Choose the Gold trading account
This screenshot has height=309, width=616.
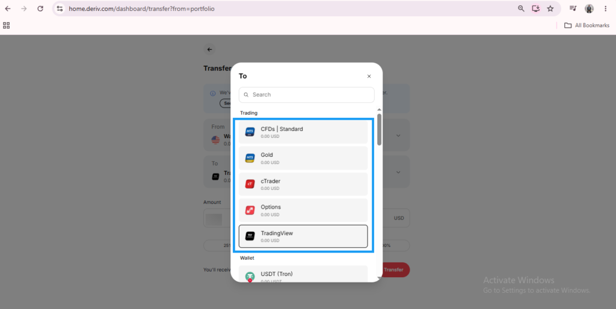tap(303, 158)
